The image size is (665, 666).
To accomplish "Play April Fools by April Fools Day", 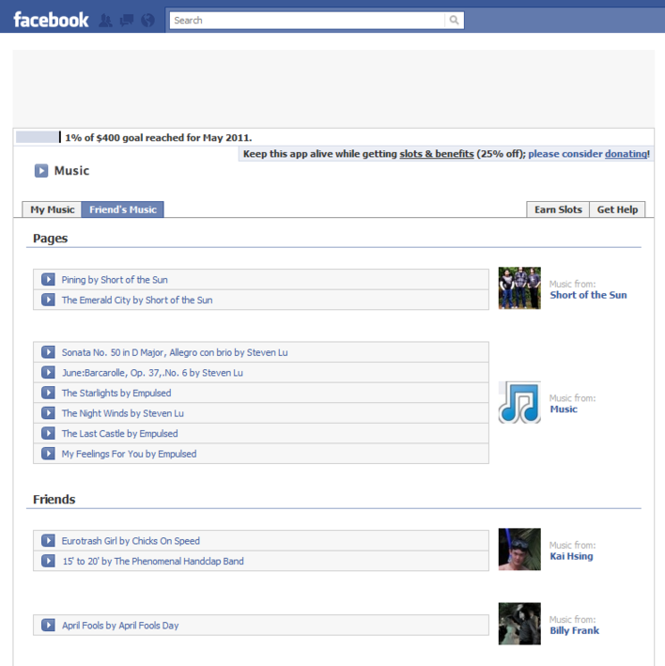I will click(48, 626).
